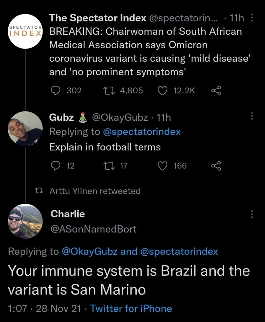
Task: View Charlie's profile avatar
Action: (x=25, y=221)
